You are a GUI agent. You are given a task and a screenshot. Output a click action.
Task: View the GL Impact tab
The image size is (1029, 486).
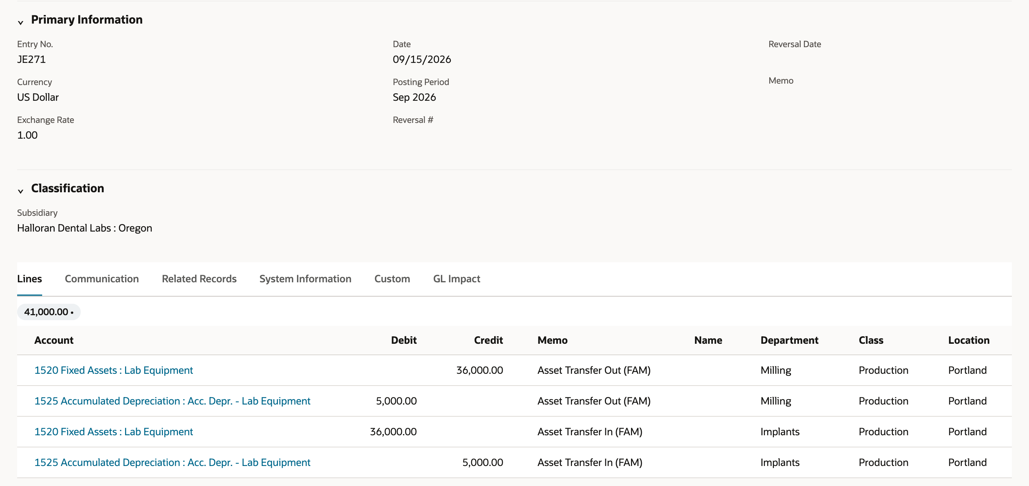point(457,279)
